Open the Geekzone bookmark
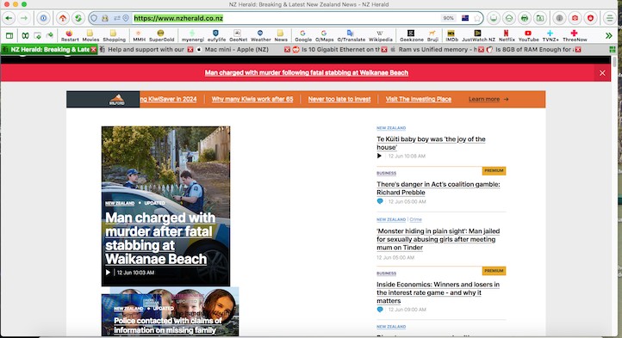The width and height of the screenshot is (622, 338). point(411,36)
